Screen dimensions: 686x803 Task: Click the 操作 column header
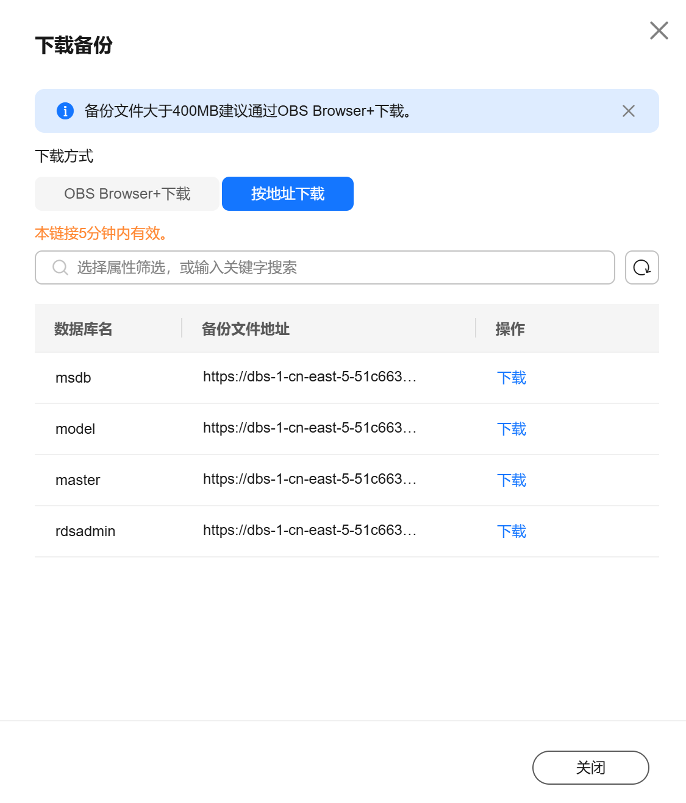pos(510,329)
